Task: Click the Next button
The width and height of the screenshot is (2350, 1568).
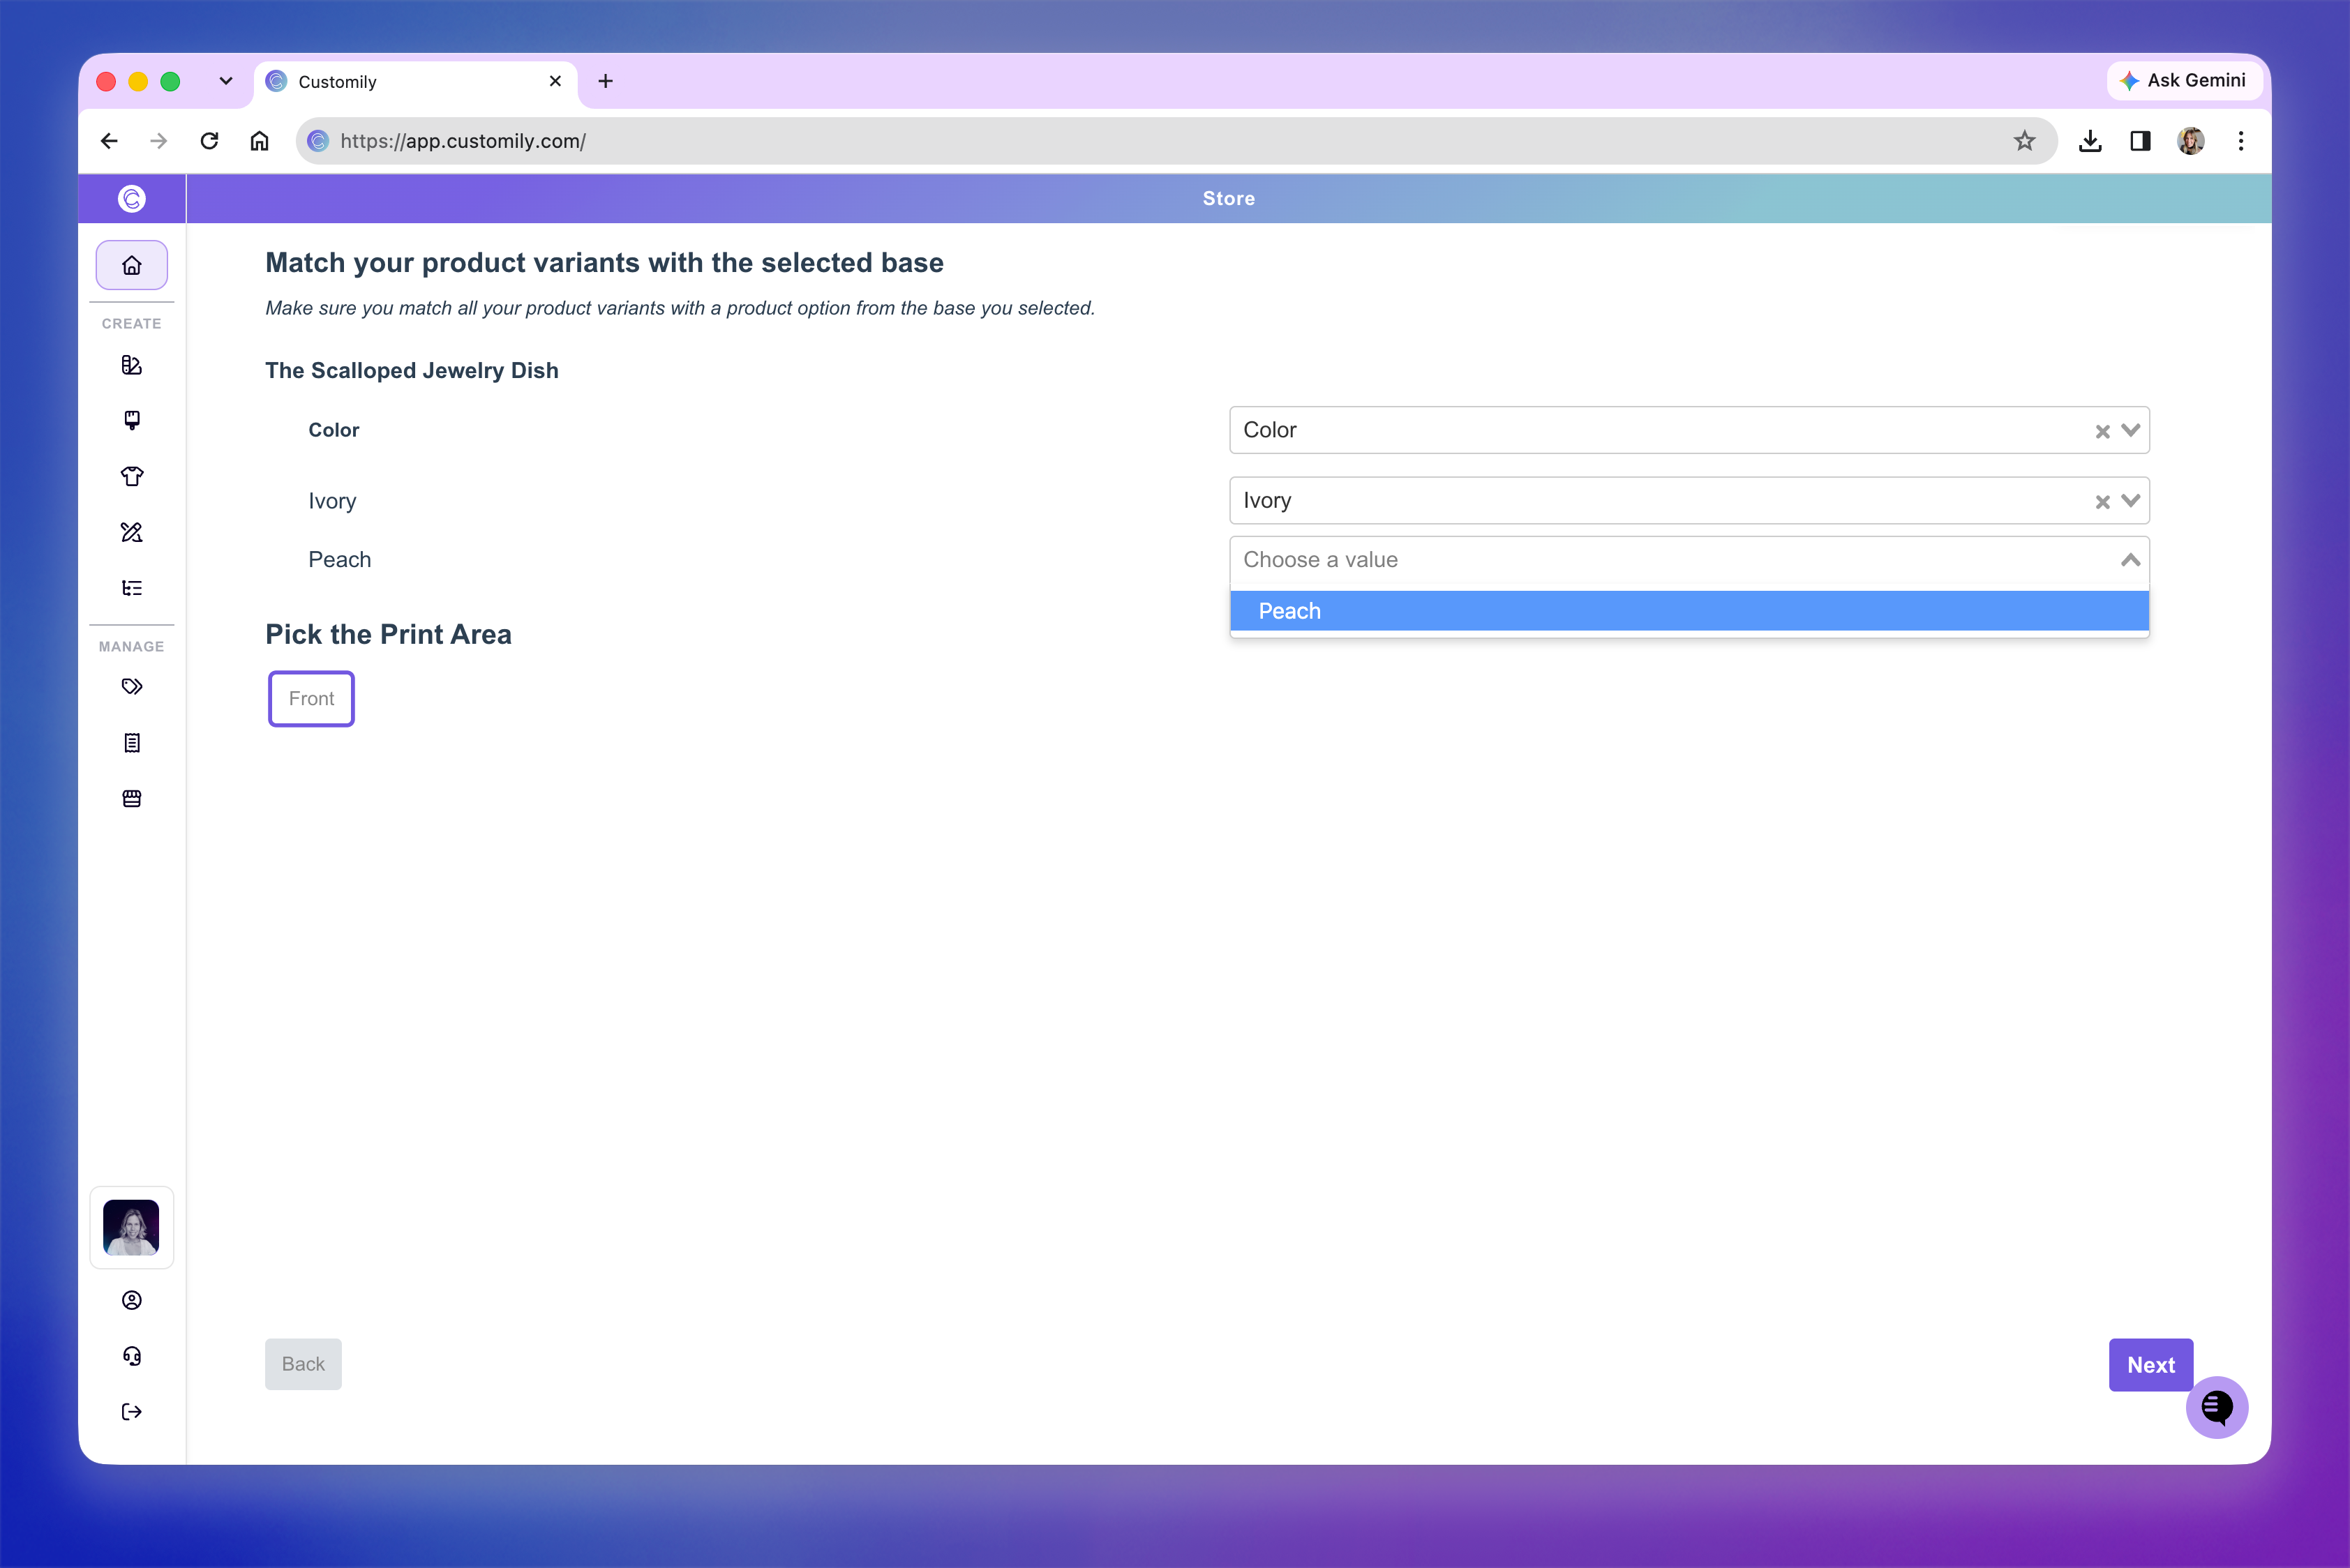Action: [2150, 1365]
